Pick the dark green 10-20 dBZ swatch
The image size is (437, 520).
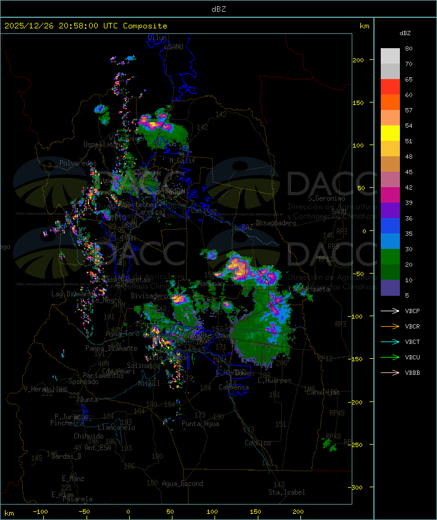[x=390, y=272]
